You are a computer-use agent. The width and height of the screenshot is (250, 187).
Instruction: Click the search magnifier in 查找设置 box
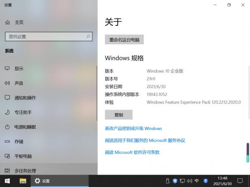pyautogui.click(x=88, y=37)
